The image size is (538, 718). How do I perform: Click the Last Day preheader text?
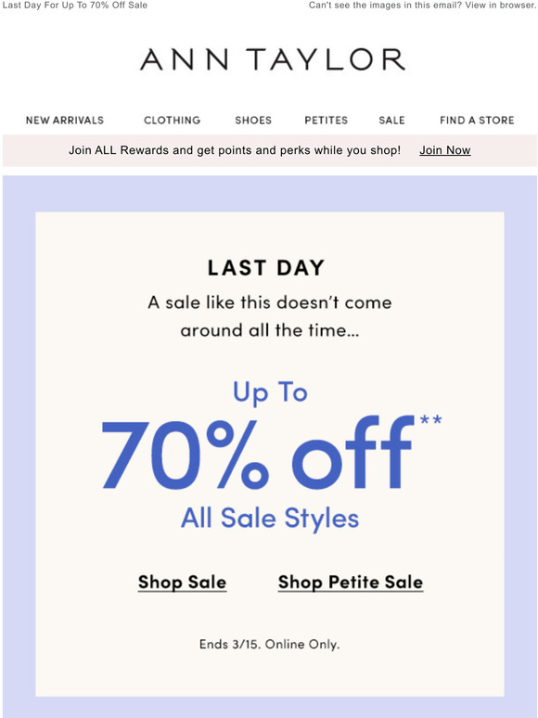tap(74, 6)
